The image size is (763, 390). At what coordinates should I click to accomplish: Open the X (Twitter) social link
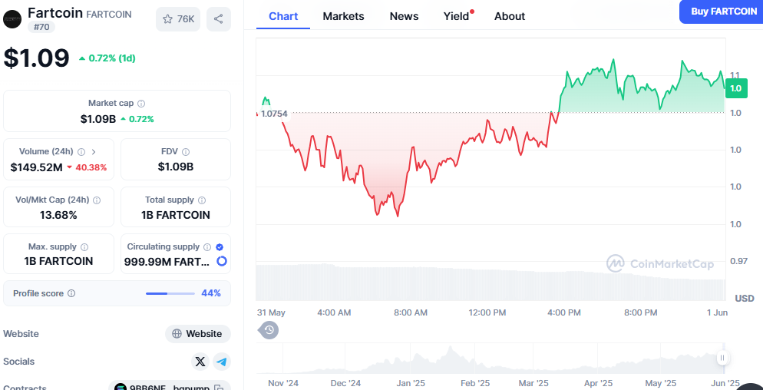tap(200, 362)
